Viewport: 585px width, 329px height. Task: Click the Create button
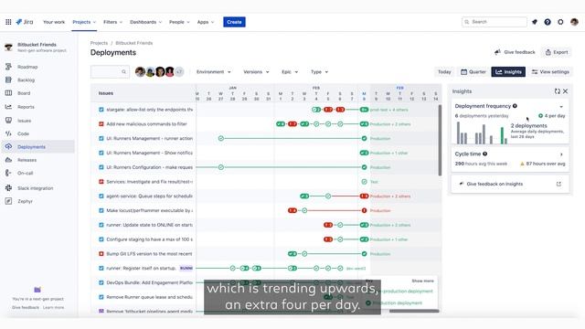234,22
